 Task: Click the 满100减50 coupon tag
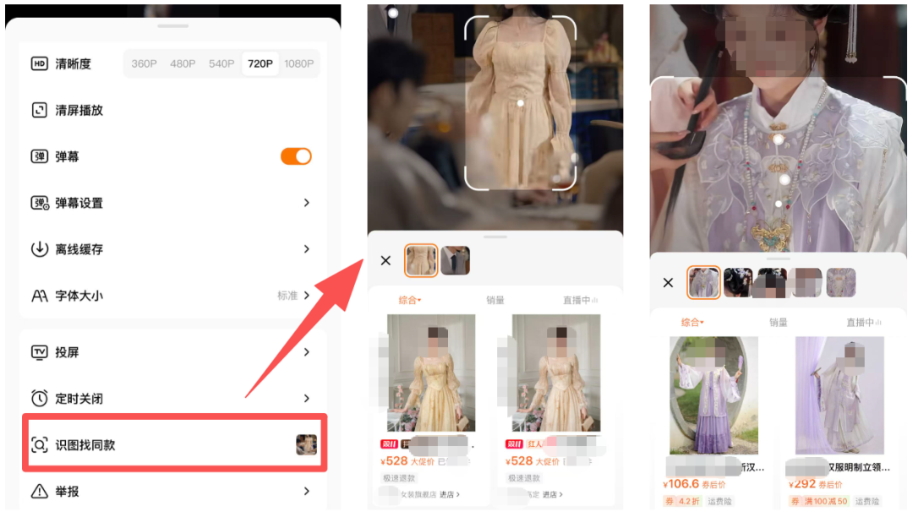coord(819,501)
